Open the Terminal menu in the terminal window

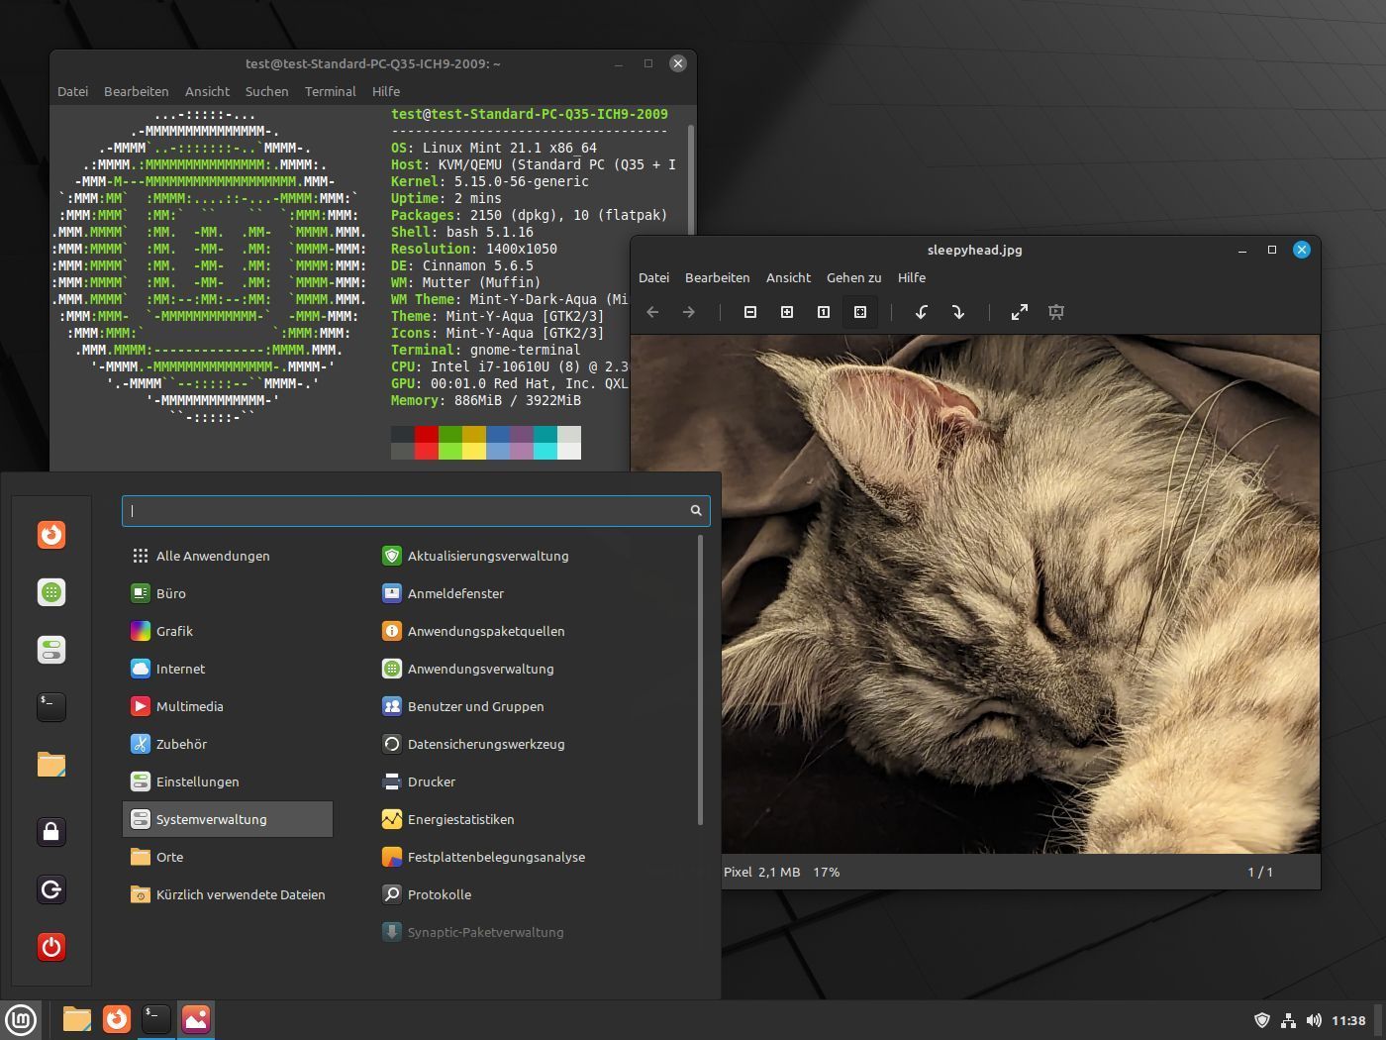[x=330, y=91]
